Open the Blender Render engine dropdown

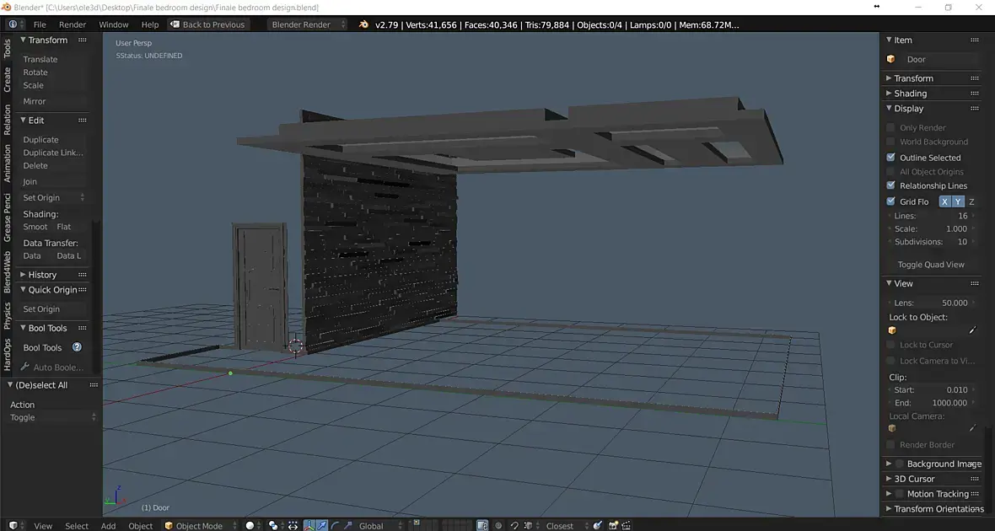click(307, 24)
